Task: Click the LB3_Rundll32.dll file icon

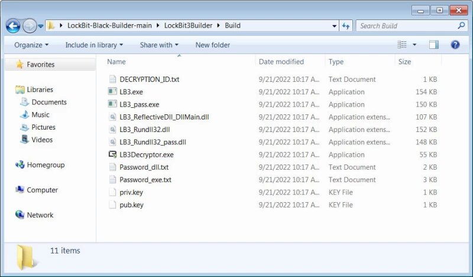Action: click(112, 130)
